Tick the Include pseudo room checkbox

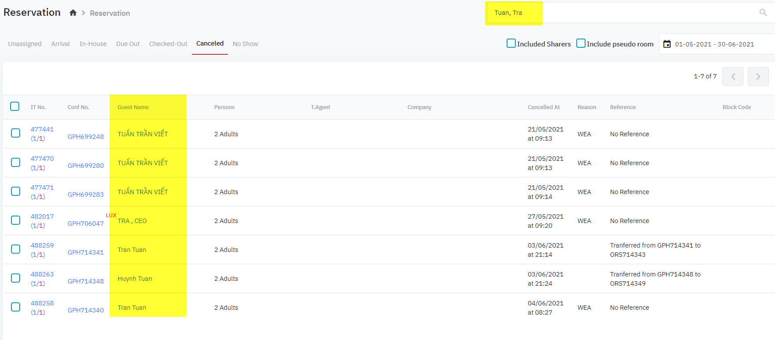point(581,43)
